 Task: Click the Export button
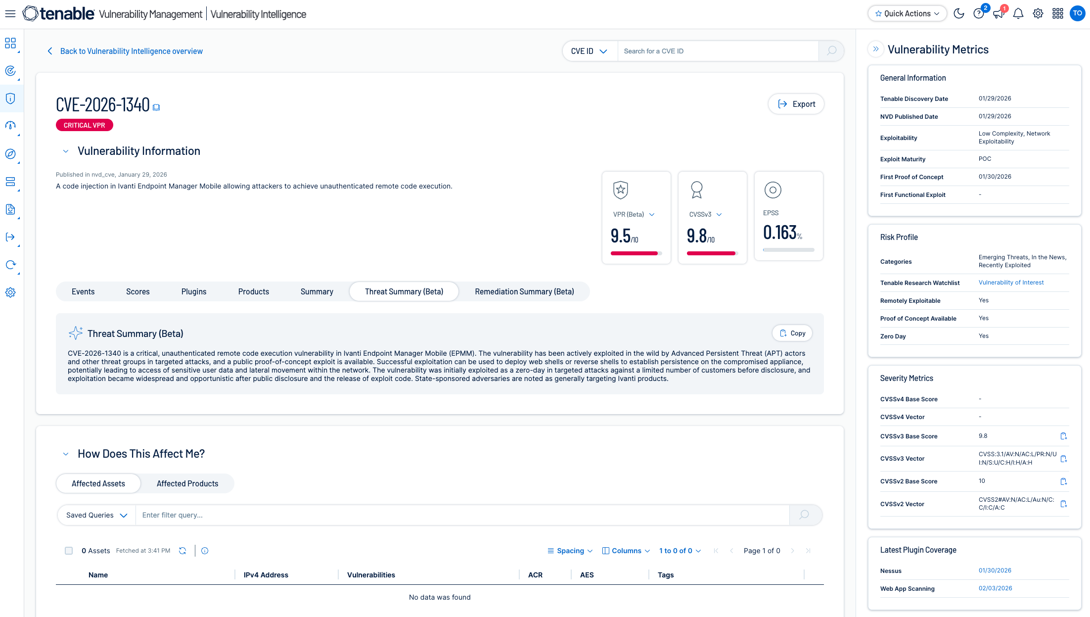tap(796, 104)
